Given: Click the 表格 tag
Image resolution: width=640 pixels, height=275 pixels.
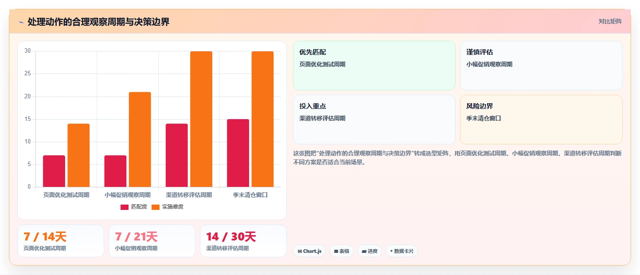Looking at the screenshot, I should click(341, 251).
